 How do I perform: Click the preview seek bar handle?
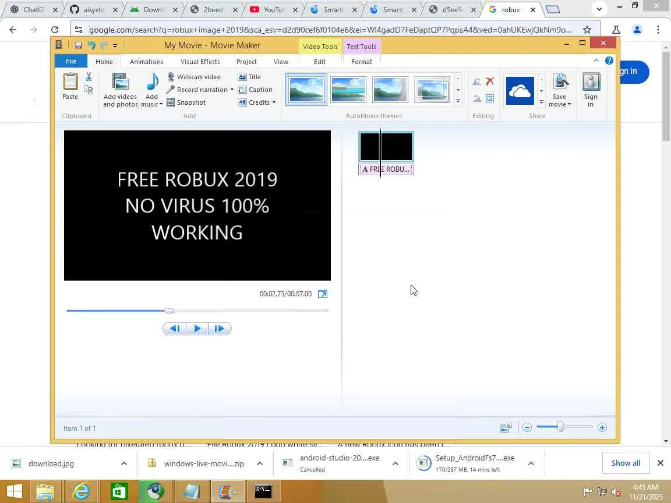pos(169,310)
